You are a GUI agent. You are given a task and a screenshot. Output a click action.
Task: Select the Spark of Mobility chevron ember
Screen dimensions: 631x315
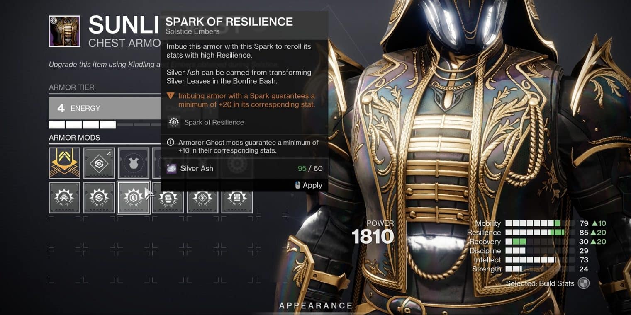point(64,198)
